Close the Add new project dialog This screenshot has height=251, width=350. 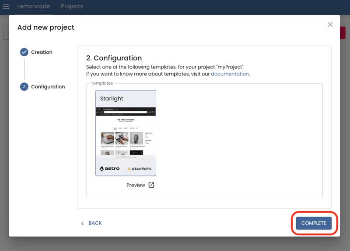pos(330,24)
